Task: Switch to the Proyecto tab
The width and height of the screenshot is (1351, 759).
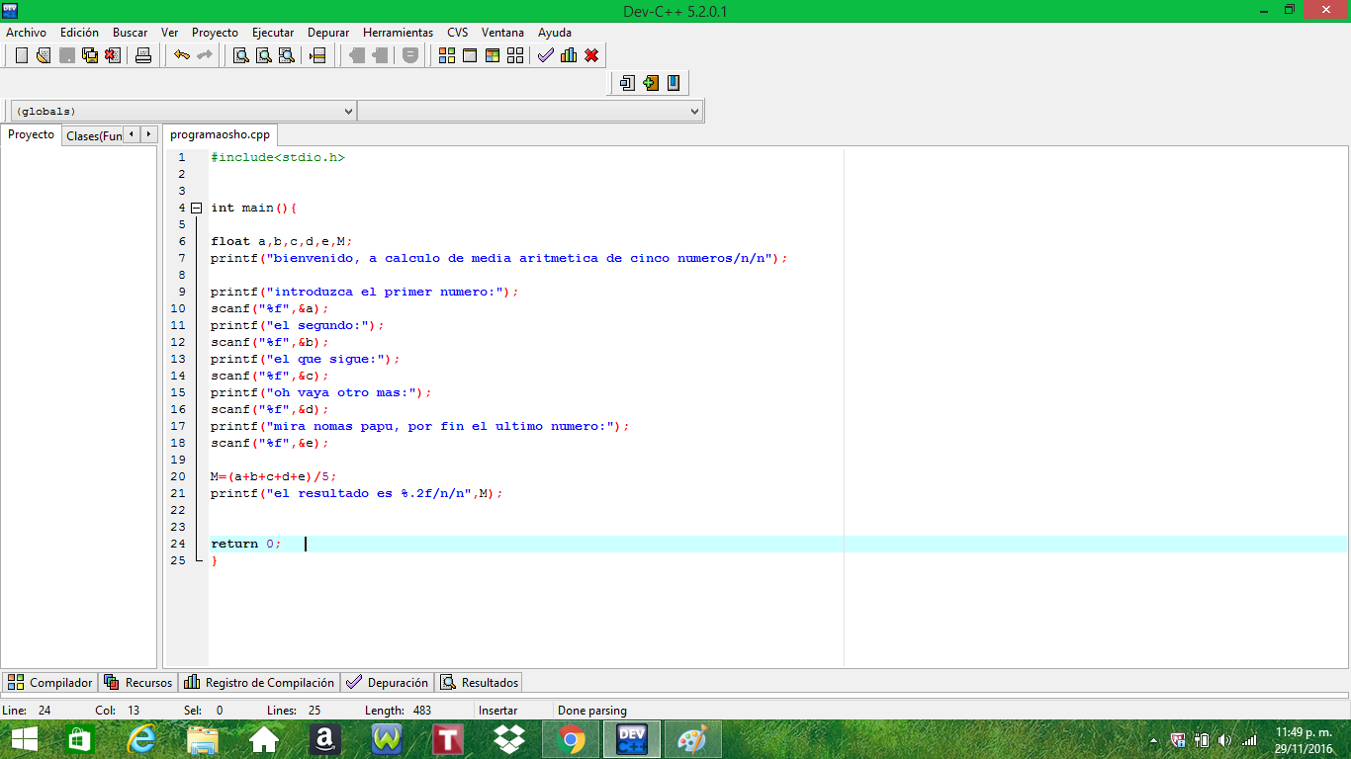Action: coord(31,134)
